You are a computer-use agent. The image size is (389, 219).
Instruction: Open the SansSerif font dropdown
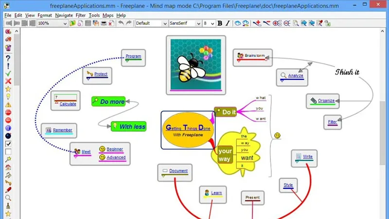point(185,23)
